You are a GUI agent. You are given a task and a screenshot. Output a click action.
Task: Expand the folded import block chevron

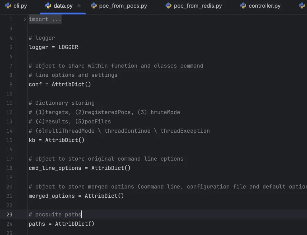(x=25, y=19)
